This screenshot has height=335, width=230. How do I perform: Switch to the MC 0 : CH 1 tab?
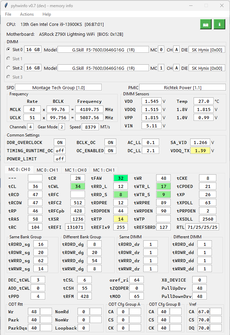tap(47, 170)
